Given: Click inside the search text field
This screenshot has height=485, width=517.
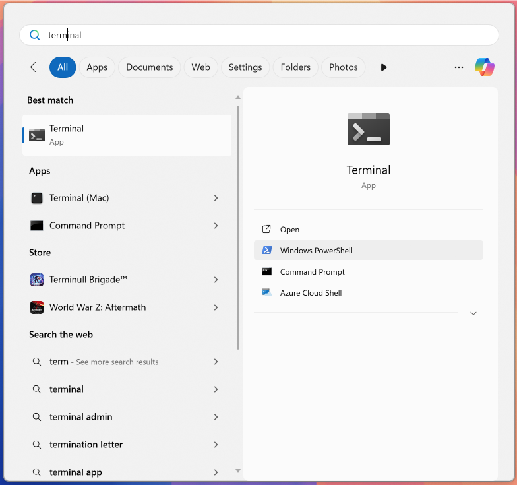Looking at the screenshot, I should tap(264, 35).
